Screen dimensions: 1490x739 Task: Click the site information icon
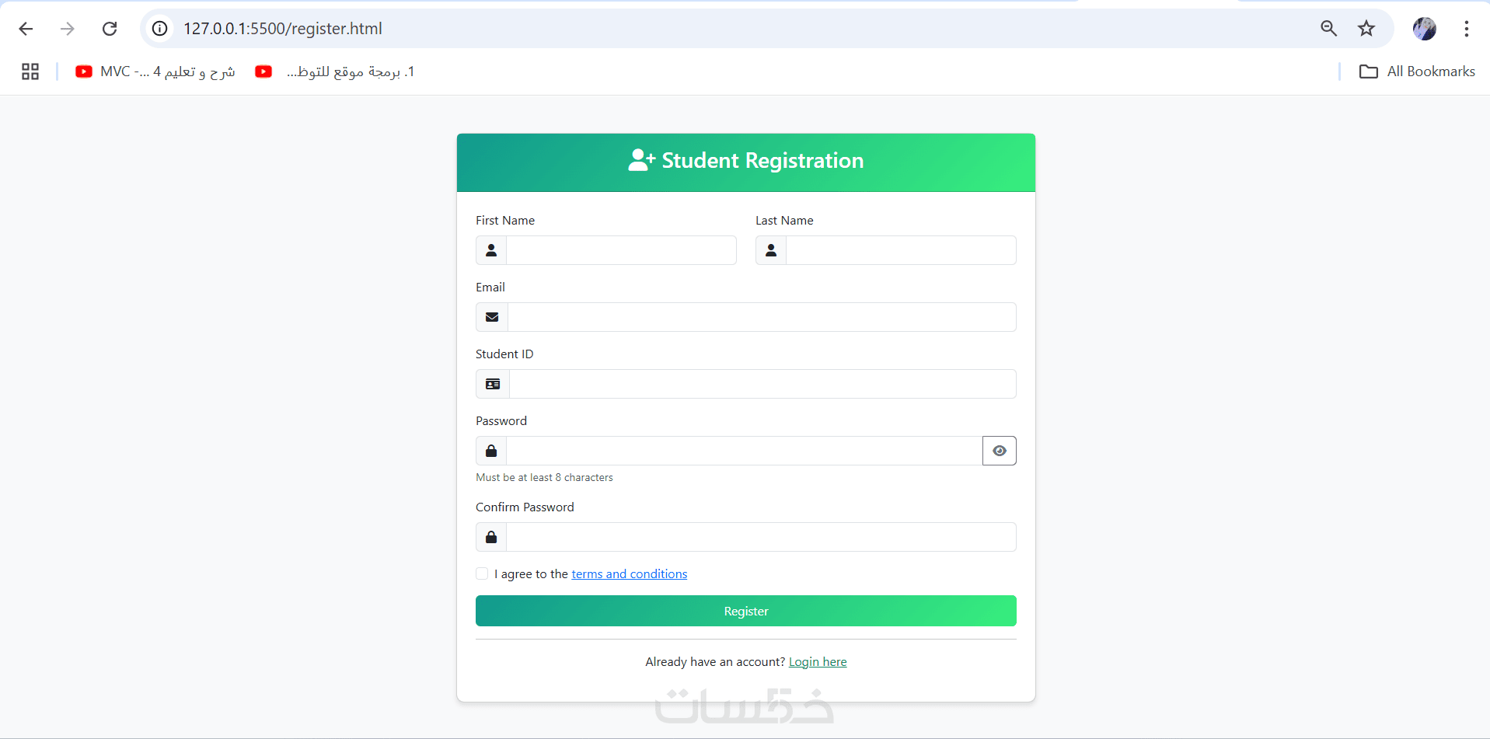pos(159,29)
